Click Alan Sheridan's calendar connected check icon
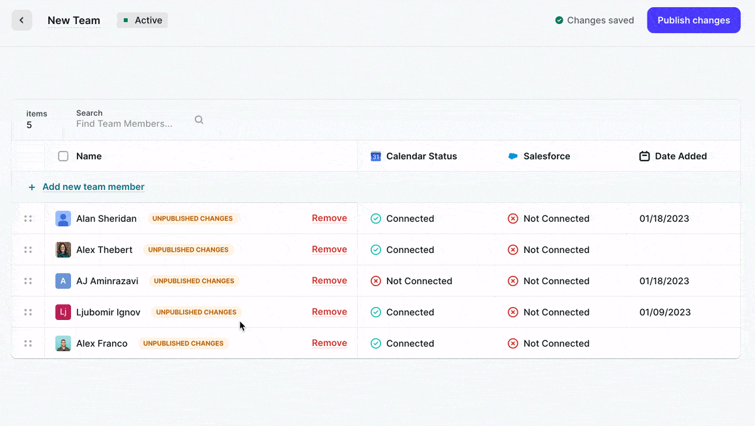 coord(376,219)
